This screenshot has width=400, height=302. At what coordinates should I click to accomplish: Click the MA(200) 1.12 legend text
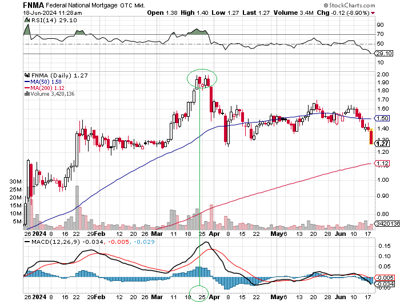tap(47, 88)
